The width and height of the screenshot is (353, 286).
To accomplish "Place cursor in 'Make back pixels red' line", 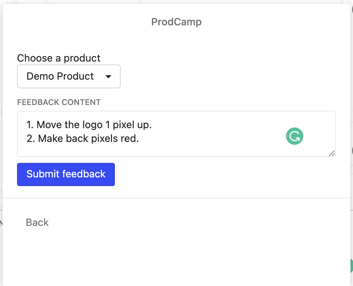I will [x=82, y=139].
